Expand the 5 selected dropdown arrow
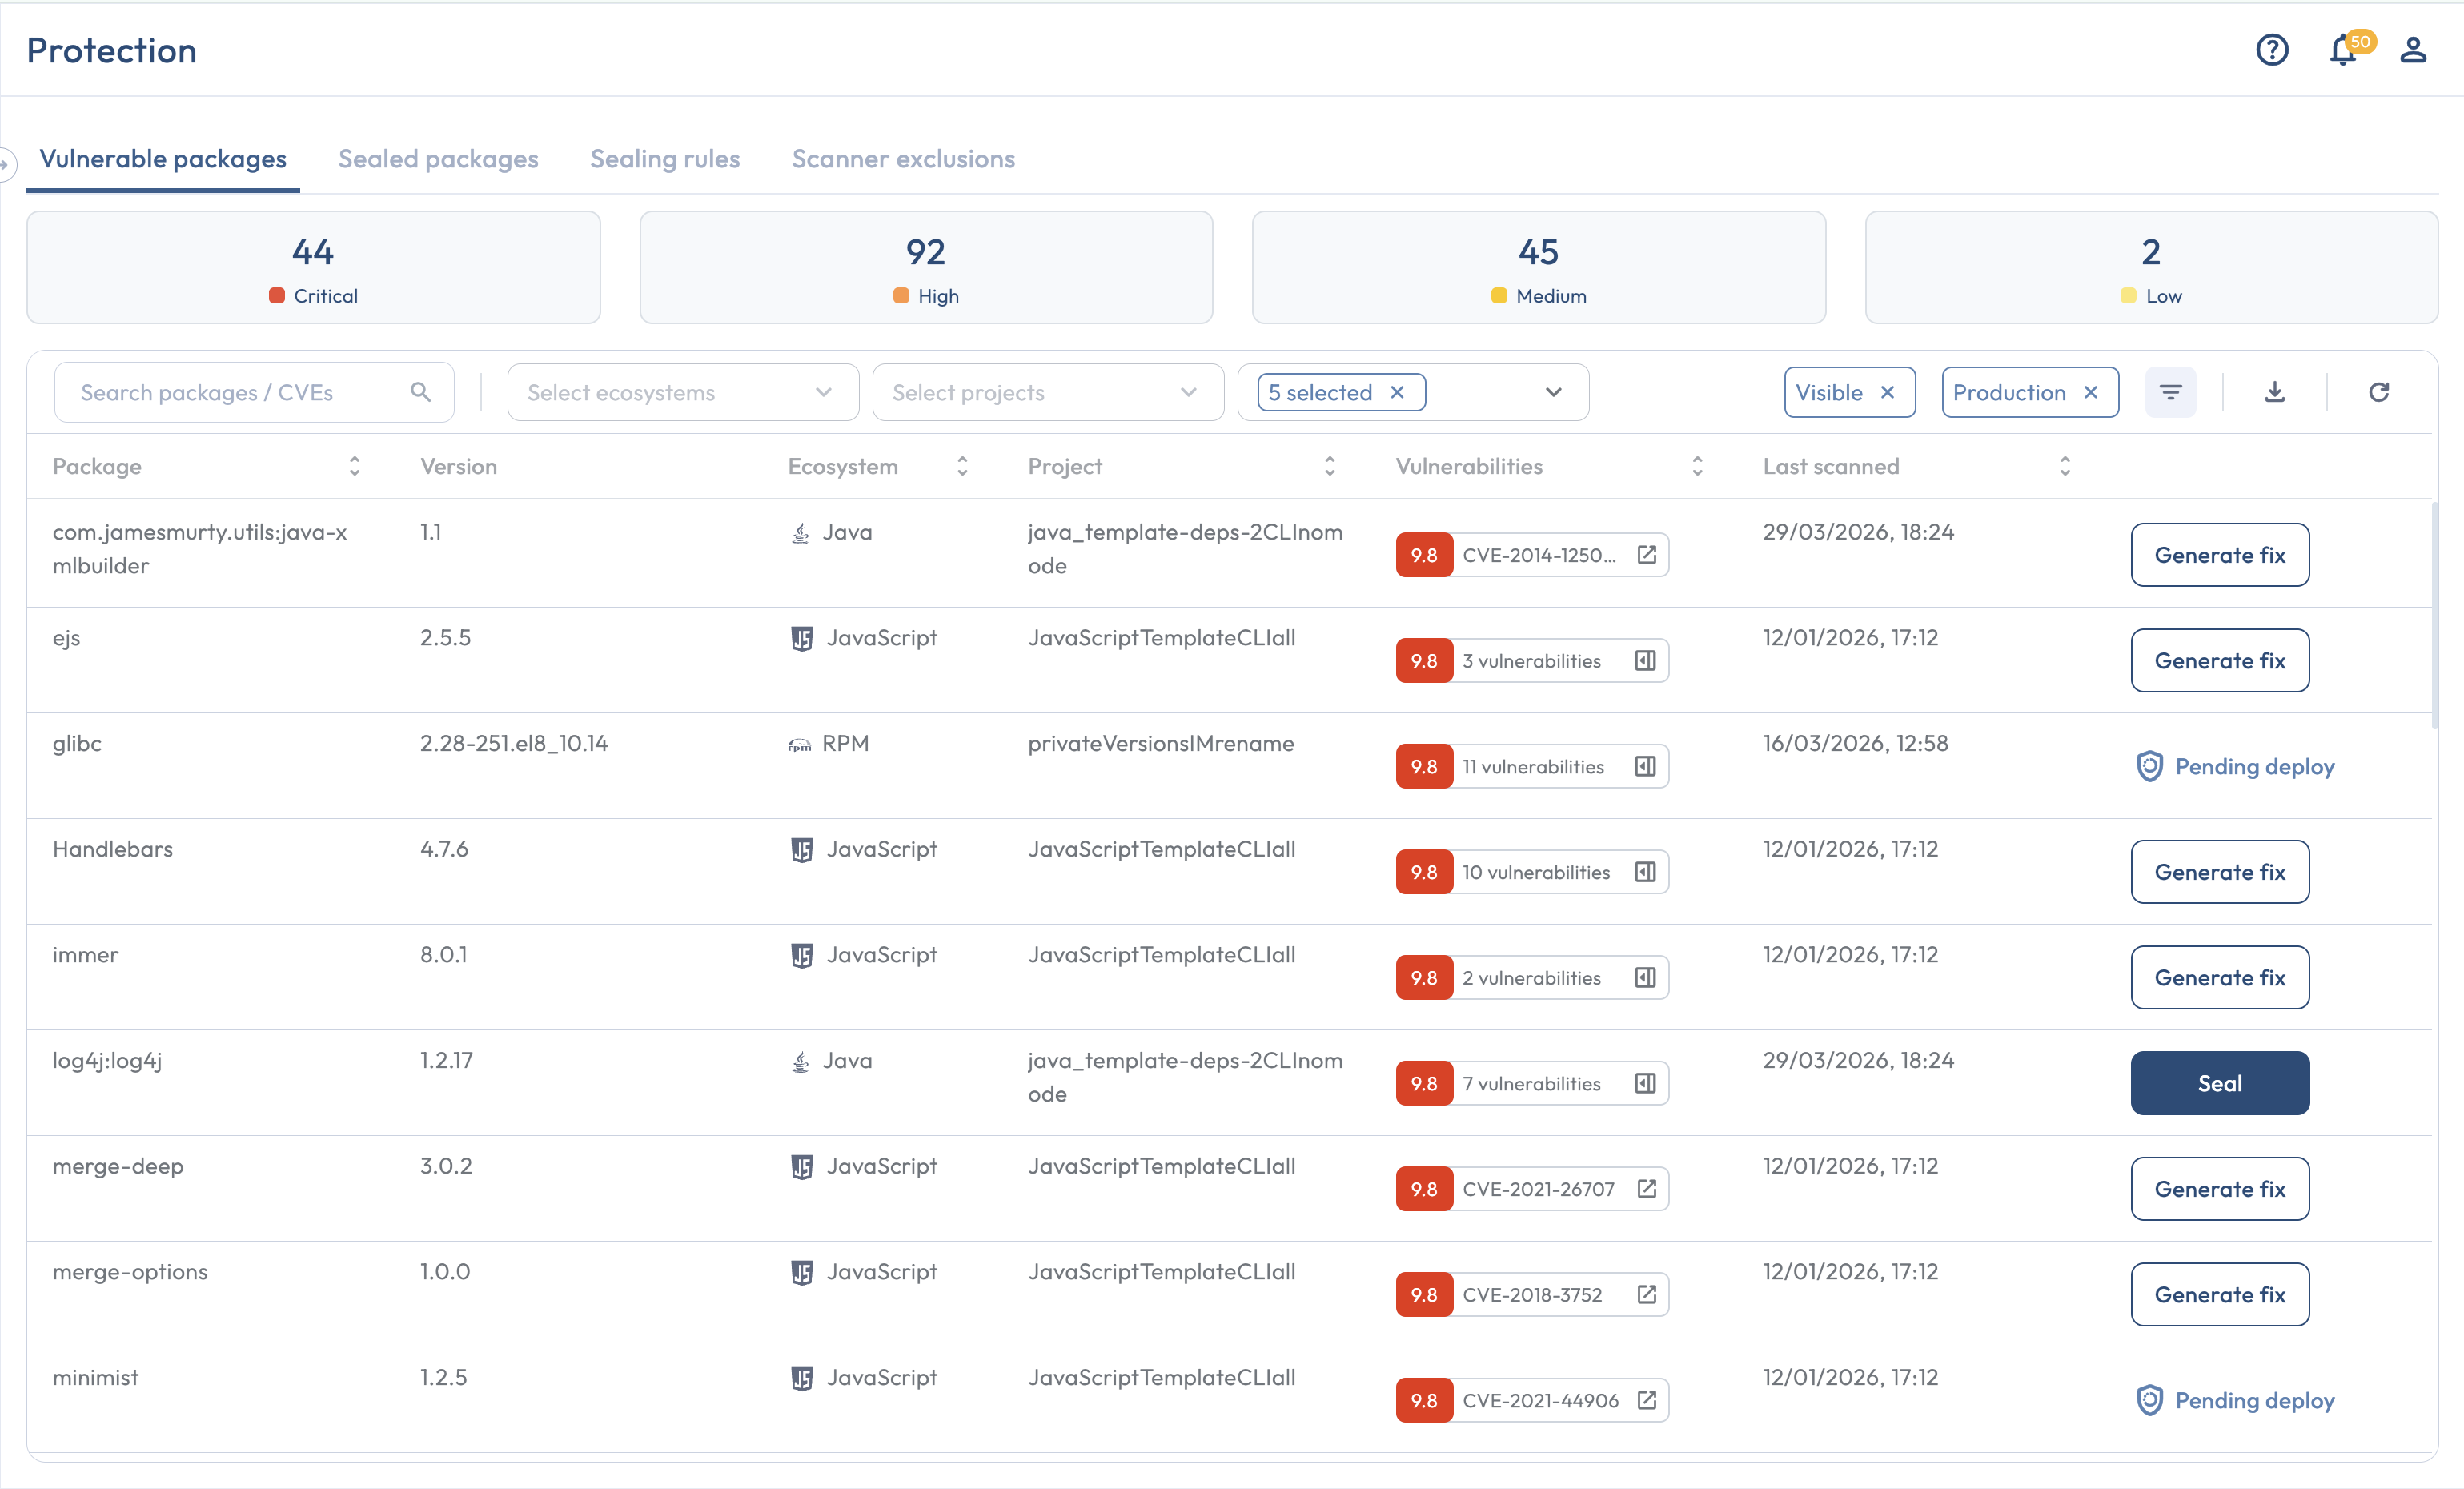The width and height of the screenshot is (2464, 1489). point(1553,392)
